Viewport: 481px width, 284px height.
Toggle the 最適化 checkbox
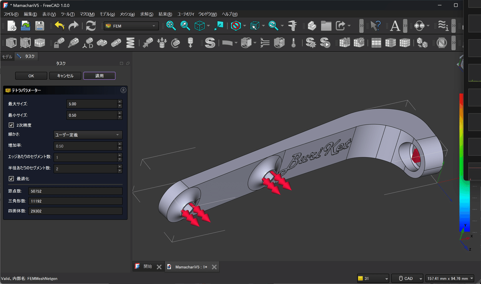click(11, 178)
